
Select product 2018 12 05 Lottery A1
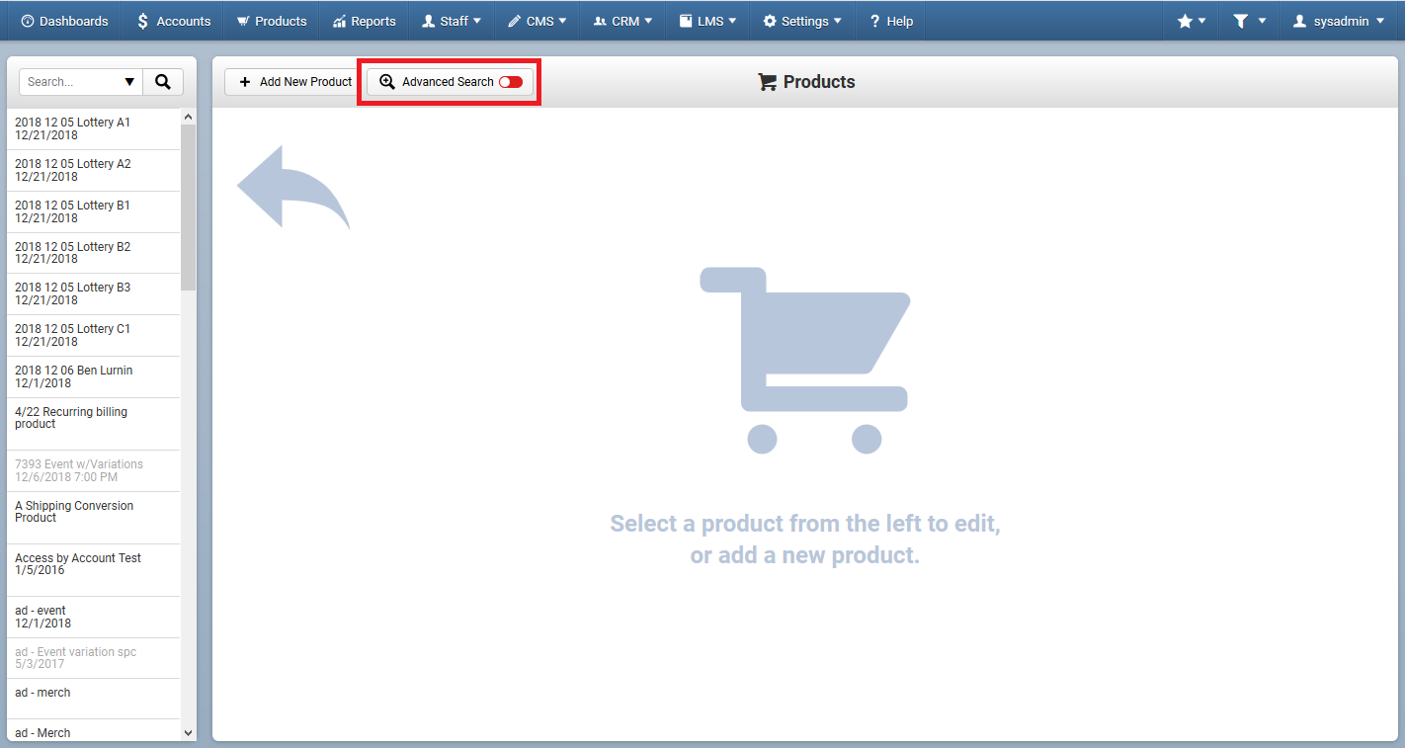[94, 128]
